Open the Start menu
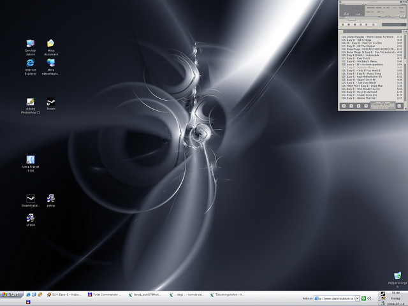408x306 pixels. pos(11,295)
